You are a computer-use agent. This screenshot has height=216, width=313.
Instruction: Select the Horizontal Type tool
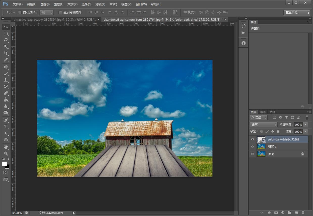[x=6, y=127]
